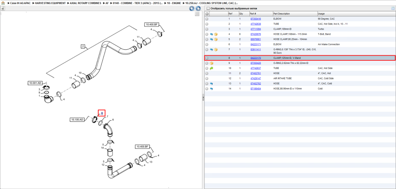Screen dimensions: 396x189
Task: Click blue replacement arrow on ref 13 row
Action: (x=211, y=84)
